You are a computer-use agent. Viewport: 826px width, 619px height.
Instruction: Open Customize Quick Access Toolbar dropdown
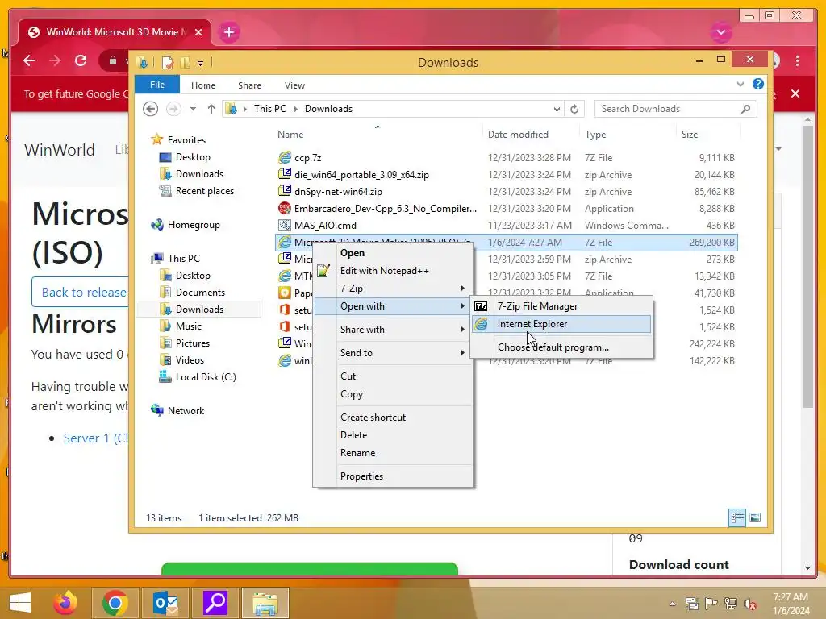tap(200, 64)
